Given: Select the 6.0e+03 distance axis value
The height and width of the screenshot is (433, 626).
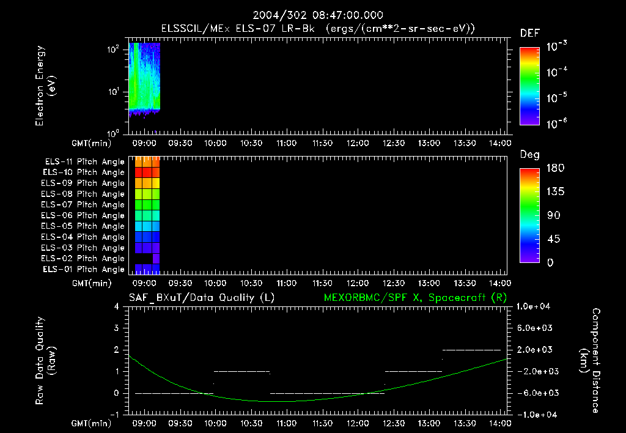Looking at the screenshot, I should pos(535,328).
